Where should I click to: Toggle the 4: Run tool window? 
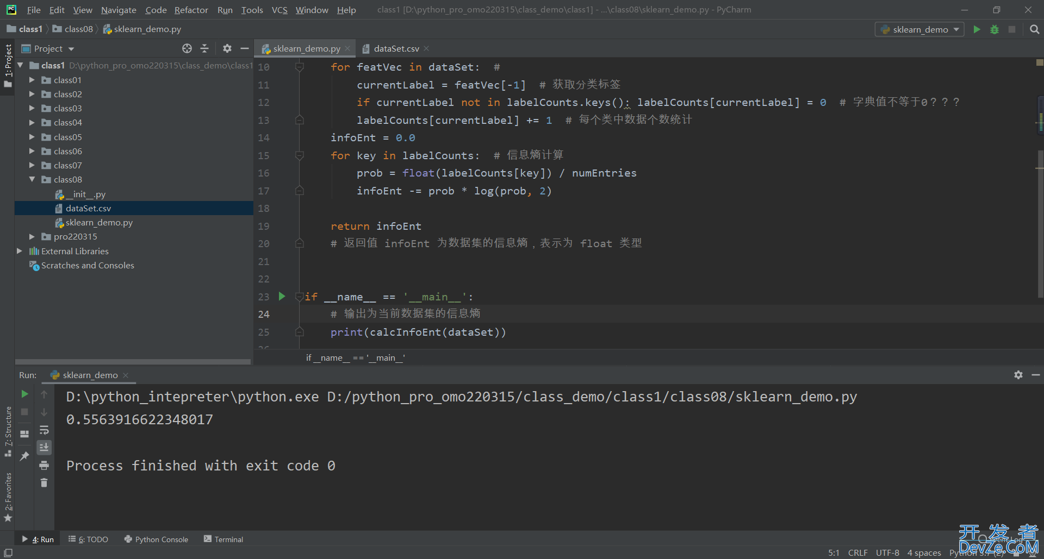click(38, 539)
